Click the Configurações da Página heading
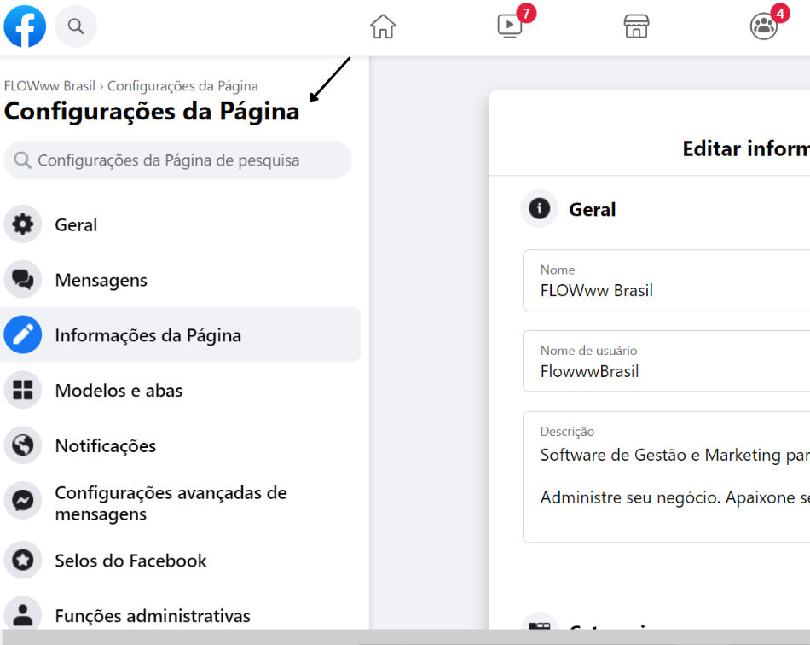 (152, 111)
